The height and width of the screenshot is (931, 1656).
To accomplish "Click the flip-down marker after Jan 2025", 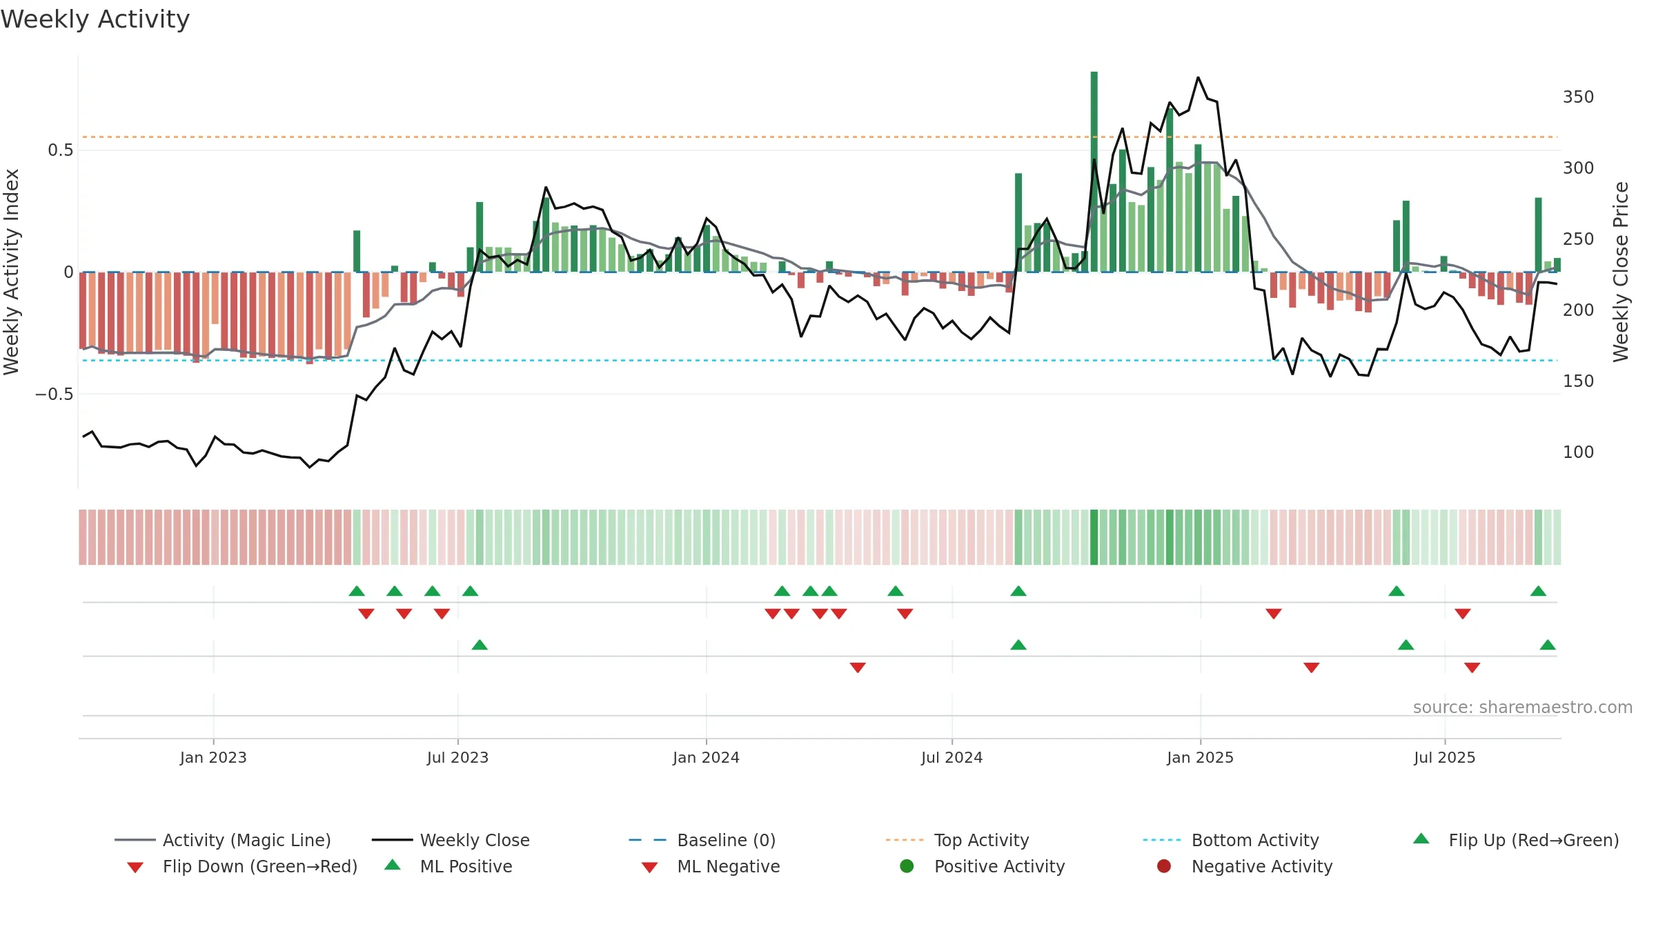I will [x=1274, y=614].
